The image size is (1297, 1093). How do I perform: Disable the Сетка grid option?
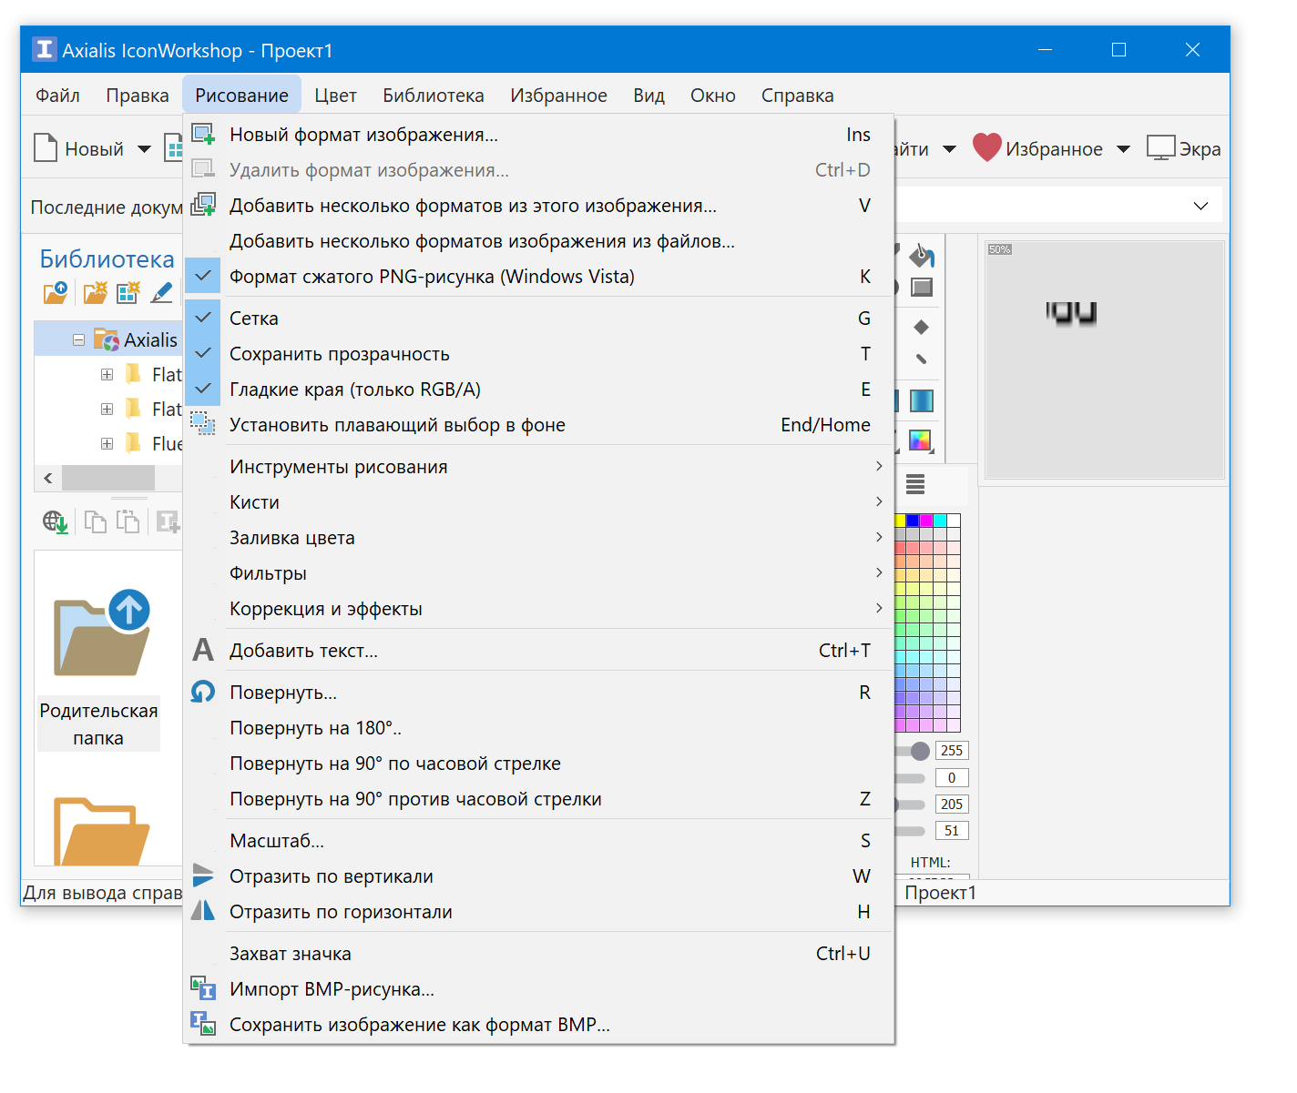(364, 318)
